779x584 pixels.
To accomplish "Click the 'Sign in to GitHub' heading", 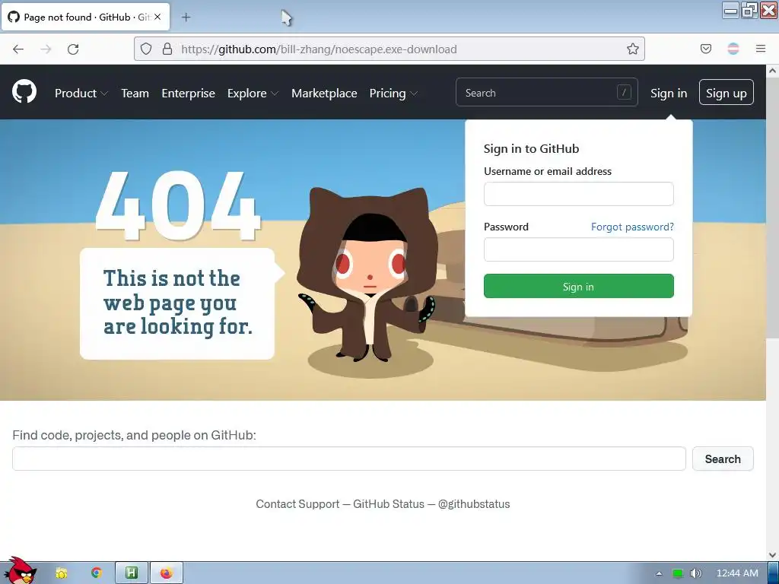I will point(531,148).
